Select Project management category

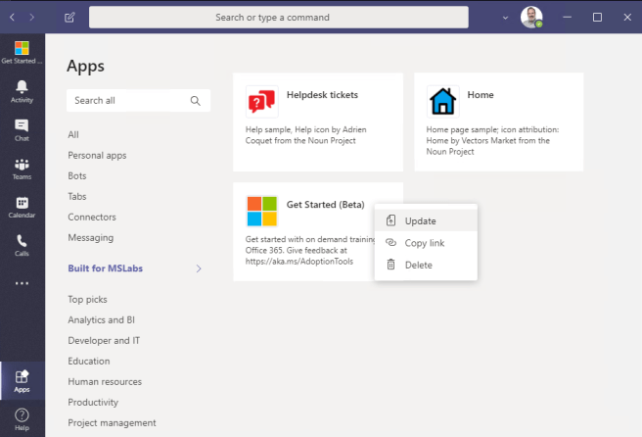coord(112,422)
